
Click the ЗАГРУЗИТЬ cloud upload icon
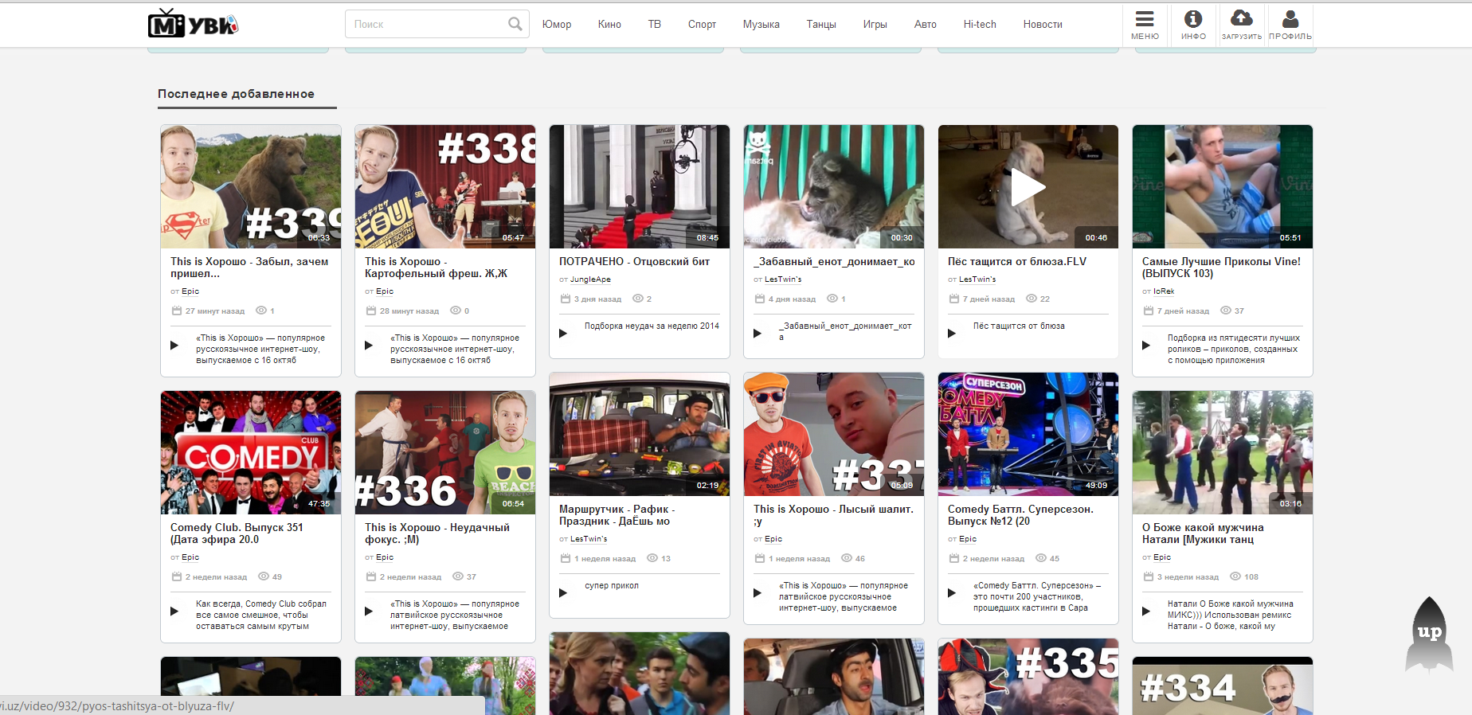tap(1242, 18)
